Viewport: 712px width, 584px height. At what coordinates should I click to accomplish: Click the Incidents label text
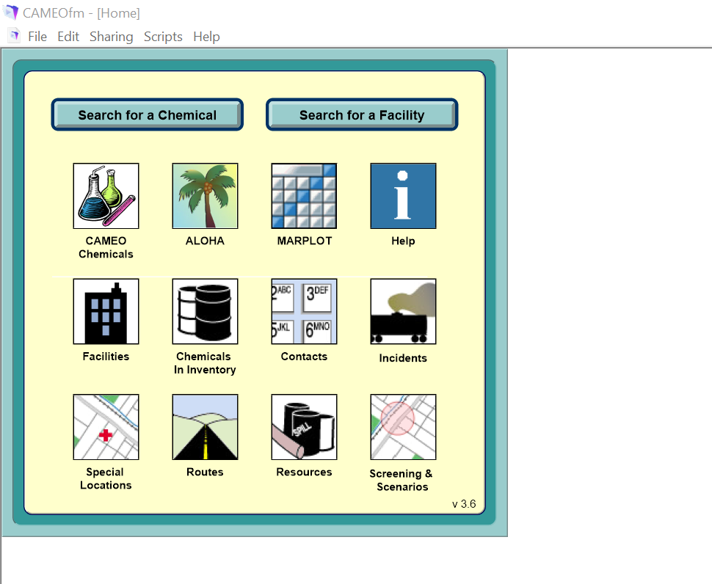403,358
